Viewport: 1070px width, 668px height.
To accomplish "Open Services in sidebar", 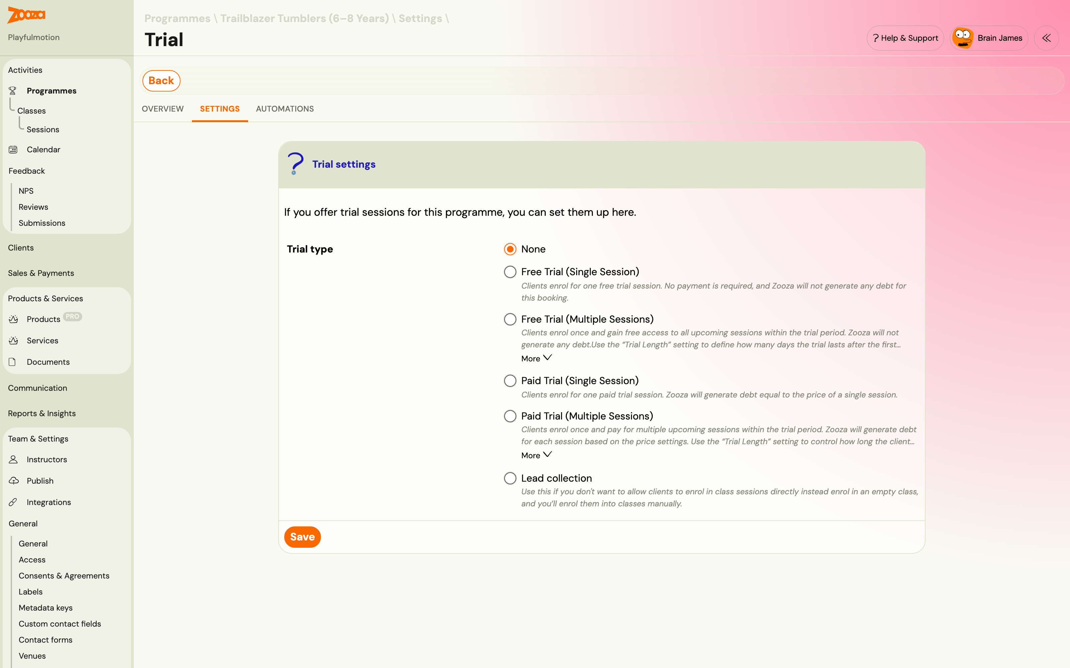I will [x=42, y=341].
